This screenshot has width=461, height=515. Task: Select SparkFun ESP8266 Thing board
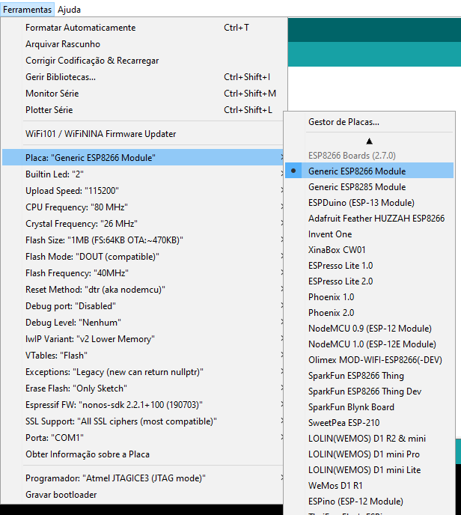370,376
